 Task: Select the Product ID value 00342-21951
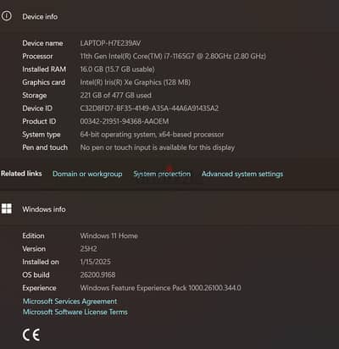[125, 121]
